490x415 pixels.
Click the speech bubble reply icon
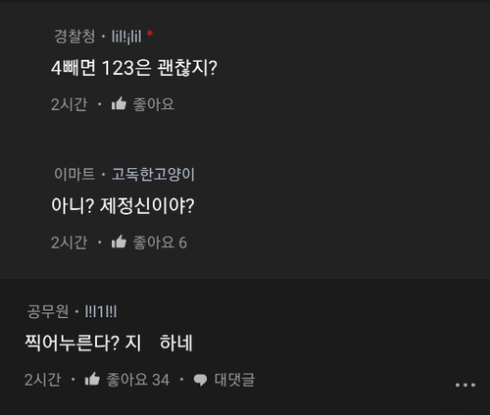point(200,380)
